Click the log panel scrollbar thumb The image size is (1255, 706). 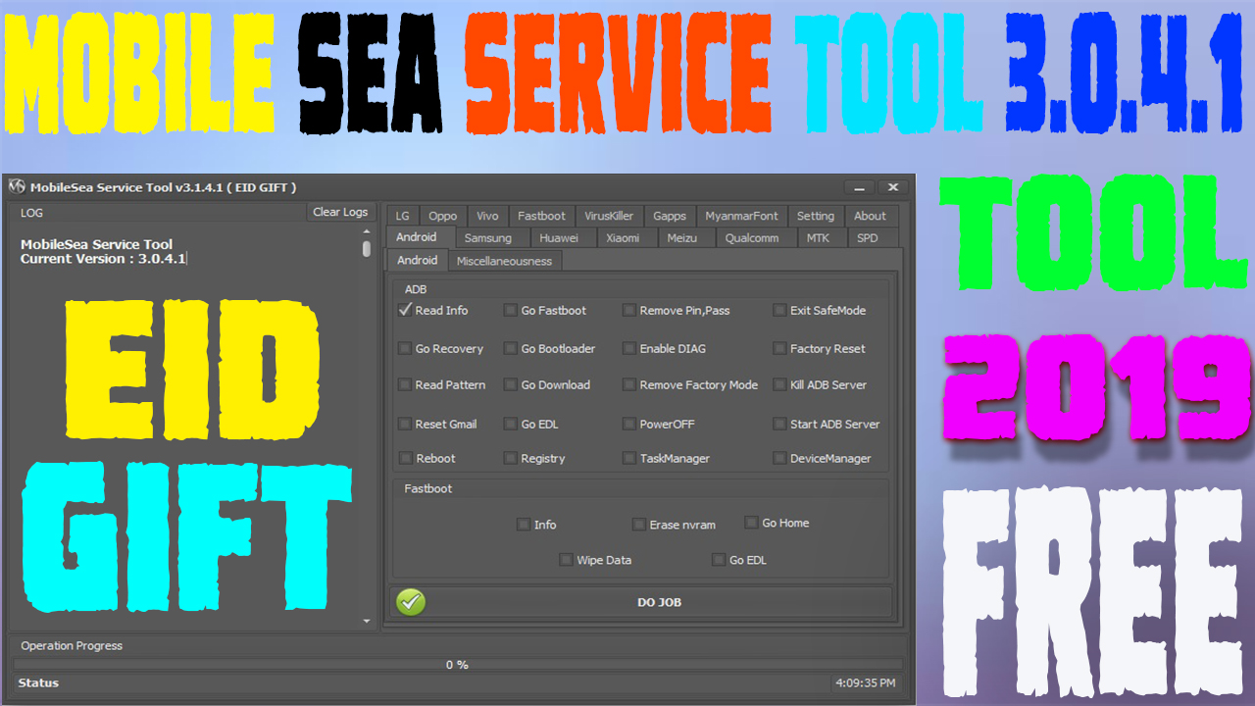point(367,249)
